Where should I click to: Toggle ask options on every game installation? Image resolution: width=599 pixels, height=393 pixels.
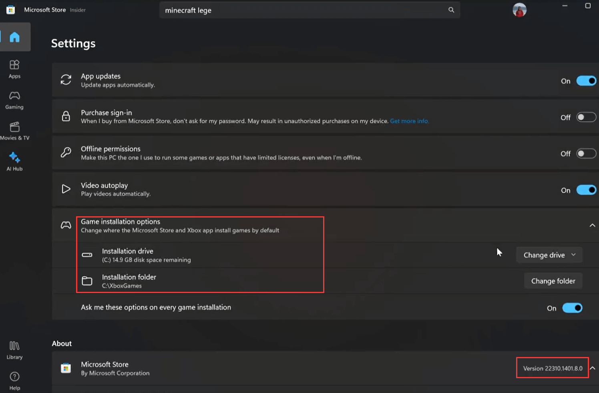coord(572,308)
